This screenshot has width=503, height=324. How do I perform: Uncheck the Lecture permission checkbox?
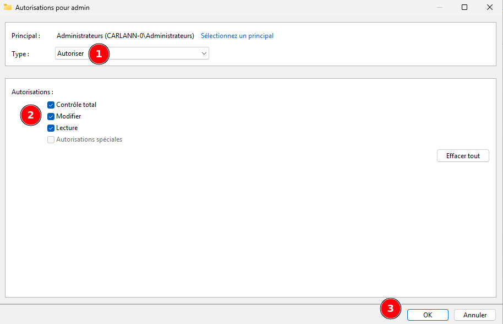click(x=51, y=128)
